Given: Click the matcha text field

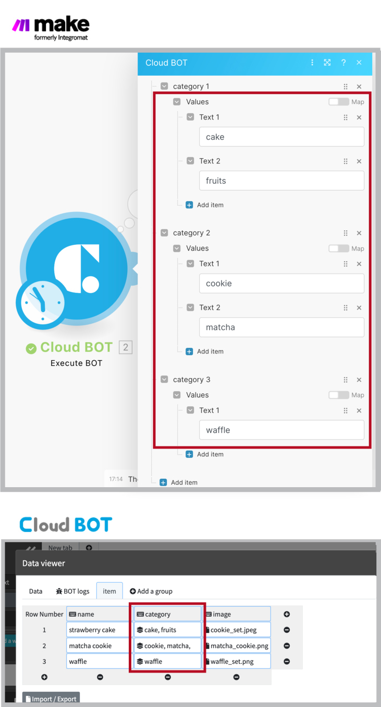Looking at the screenshot, I should coord(281,328).
